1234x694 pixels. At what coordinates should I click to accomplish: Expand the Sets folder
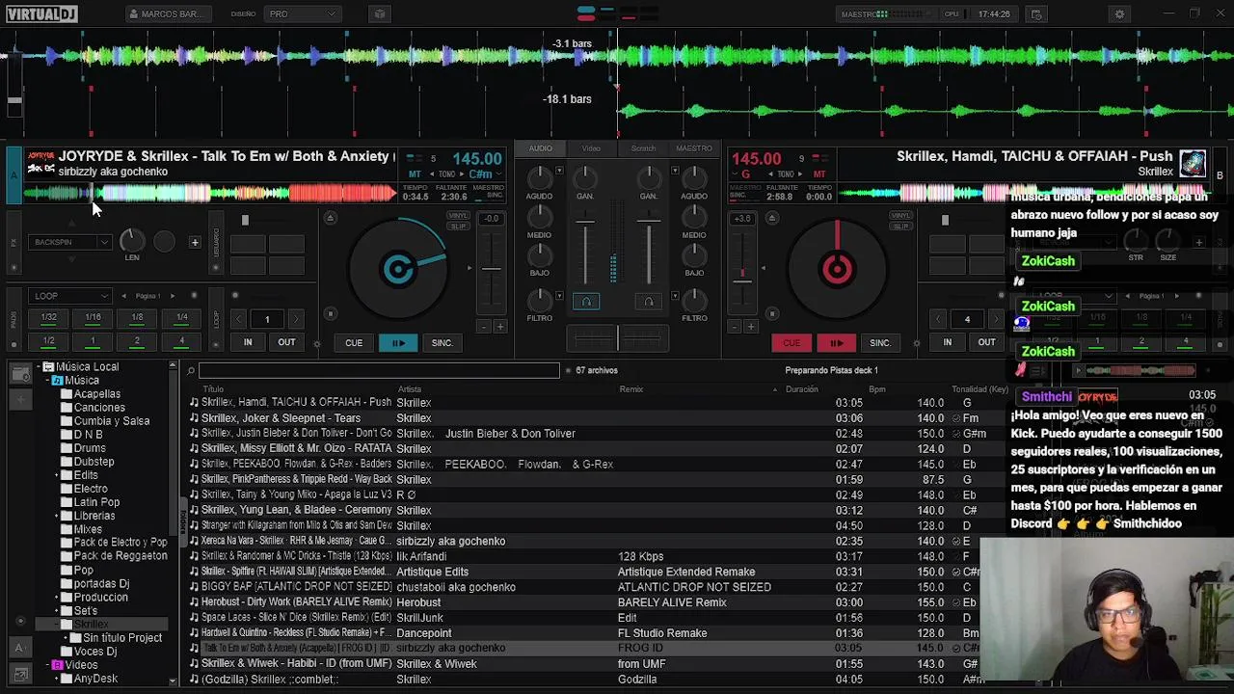(57, 610)
